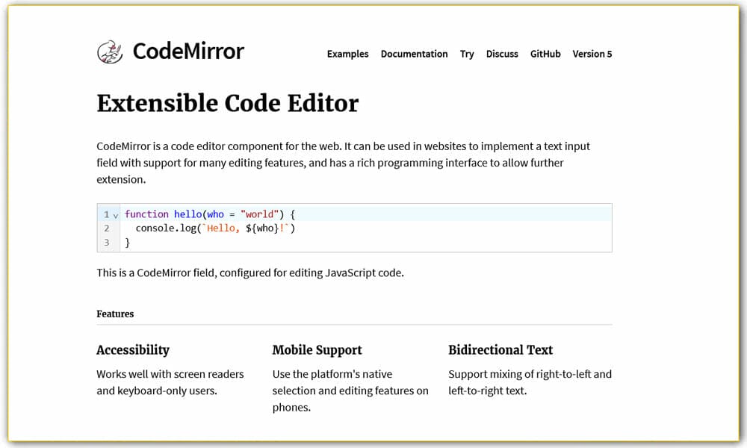This screenshot has height=448, width=747.
Task: Open the Documentation section
Action: click(x=414, y=54)
